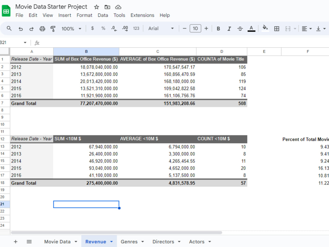The image size is (329, 247).
Task: Select column C header
Action: [x=158, y=51]
